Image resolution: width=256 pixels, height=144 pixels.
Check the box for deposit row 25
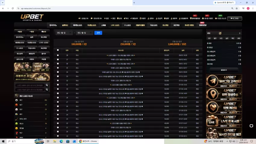coord(58,110)
